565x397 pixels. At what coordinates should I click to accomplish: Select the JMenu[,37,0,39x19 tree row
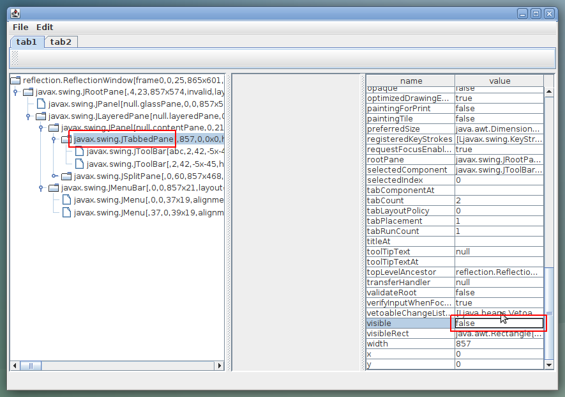[x=149, y=213]
